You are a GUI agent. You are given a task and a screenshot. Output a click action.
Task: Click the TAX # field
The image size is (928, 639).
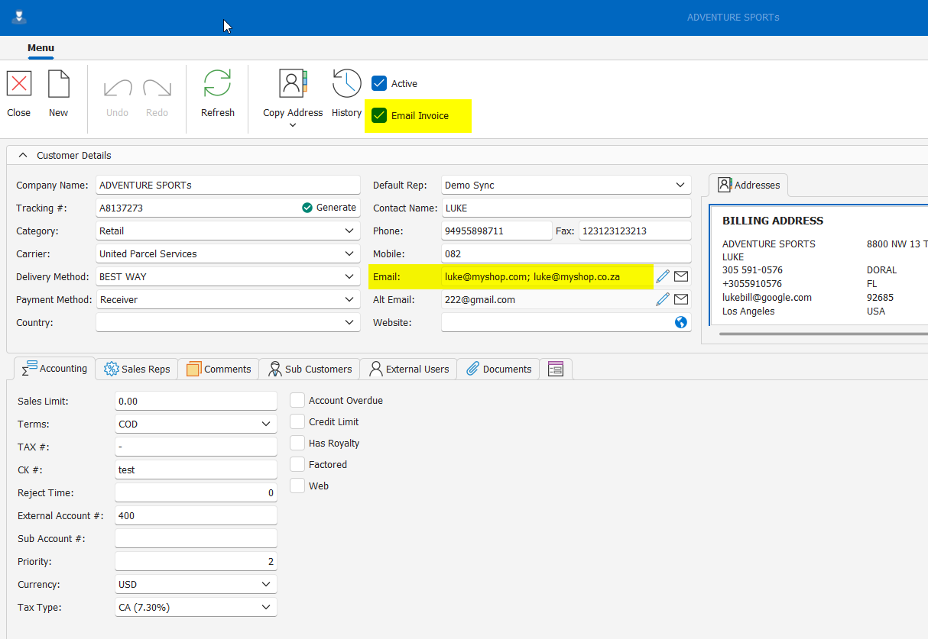196,447
